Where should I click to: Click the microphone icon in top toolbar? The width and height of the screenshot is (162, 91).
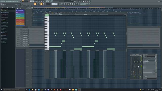pos(79,1)
